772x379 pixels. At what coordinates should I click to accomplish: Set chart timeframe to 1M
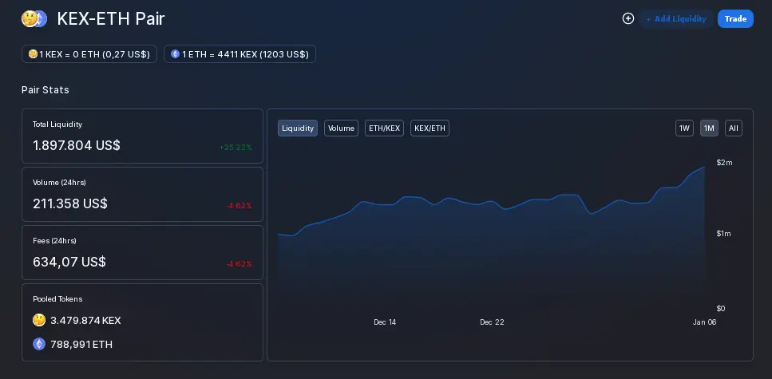click(x=709, y=128)
